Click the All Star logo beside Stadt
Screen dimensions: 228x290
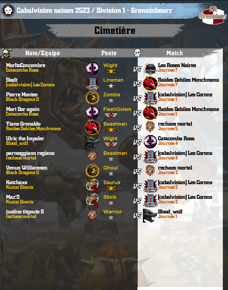(x=92, y=83)
